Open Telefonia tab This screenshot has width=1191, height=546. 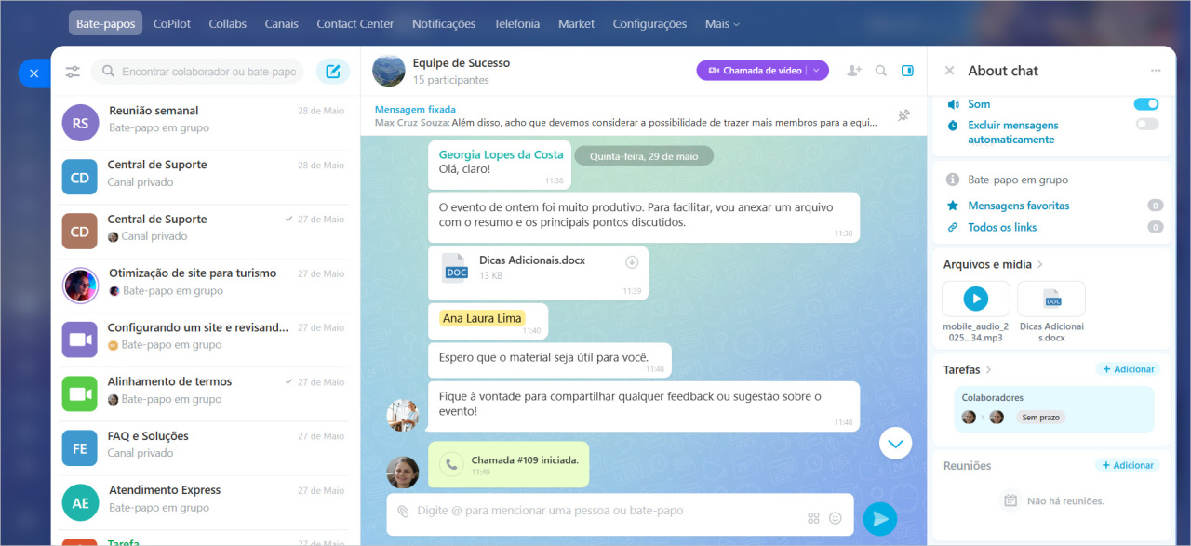(518, 23)
